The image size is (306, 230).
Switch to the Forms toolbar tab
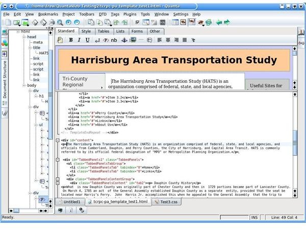coord(137,31)
